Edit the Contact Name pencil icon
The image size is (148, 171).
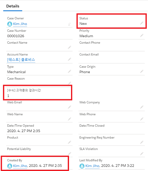(69, 47)
